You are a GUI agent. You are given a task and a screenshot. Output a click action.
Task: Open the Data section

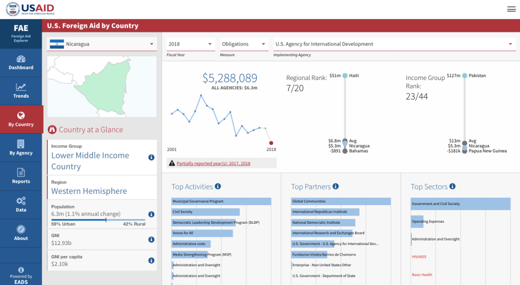(21, 205)
